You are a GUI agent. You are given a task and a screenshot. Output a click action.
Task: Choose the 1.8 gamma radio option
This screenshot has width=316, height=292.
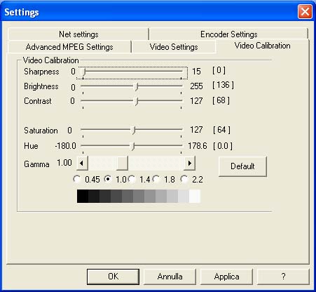coord(156,179)
